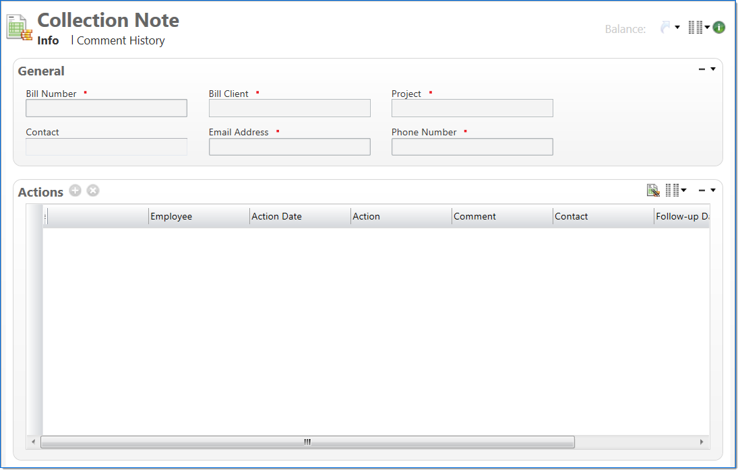Click the export grid icon in Actions
This screenshot has width=740, height=472.
click(x=652, y=191)
